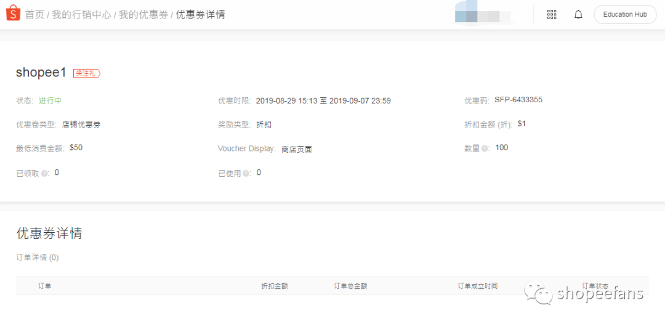Open the notifications bell icon

(x=578, y=14)
